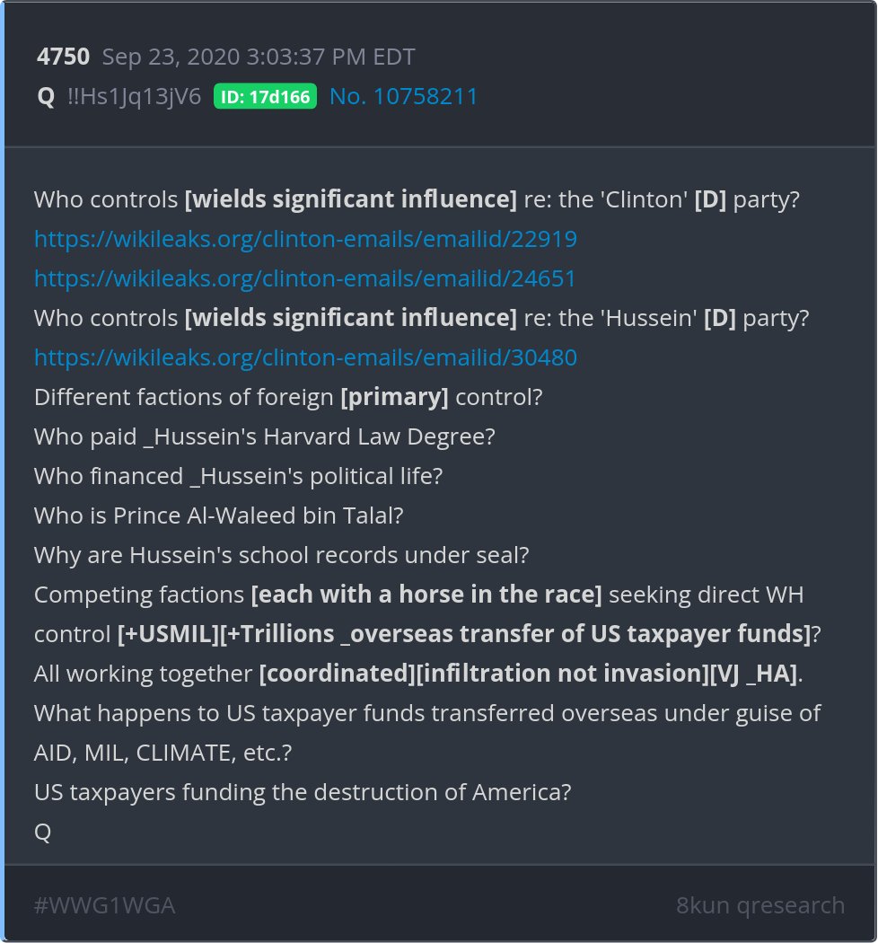Click post number 4750 in the header
The width and height of the screenshot is (878, 943).
63,57
